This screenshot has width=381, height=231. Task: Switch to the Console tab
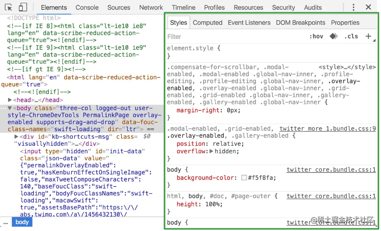click(x=87, y=7)
